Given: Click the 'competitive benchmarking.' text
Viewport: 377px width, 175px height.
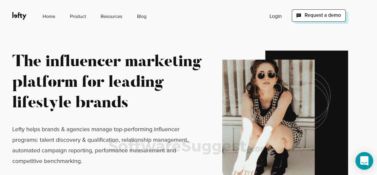Looking at the screenshot, I should pos(47,161).
